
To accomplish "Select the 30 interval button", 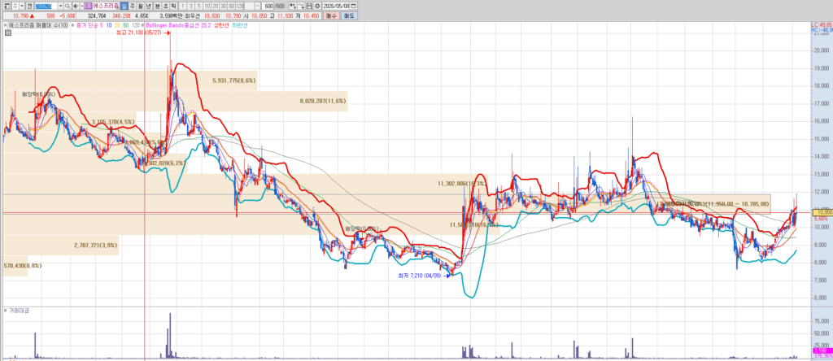I will [x=223, y=6].
